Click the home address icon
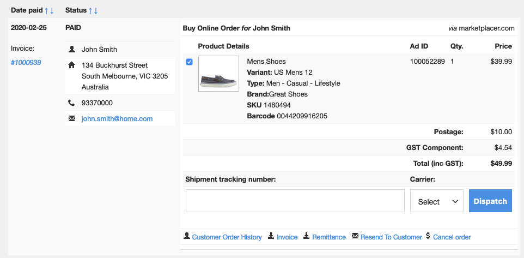524x258 pixels. (x=71, y=65)
